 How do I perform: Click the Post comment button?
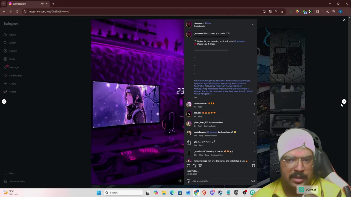tap(253, 181)
